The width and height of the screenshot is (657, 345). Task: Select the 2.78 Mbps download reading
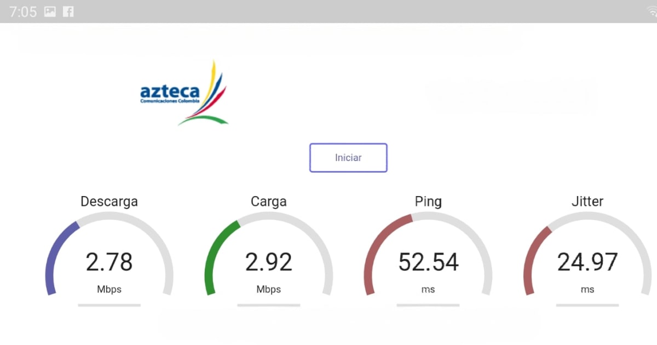(109, 262)
